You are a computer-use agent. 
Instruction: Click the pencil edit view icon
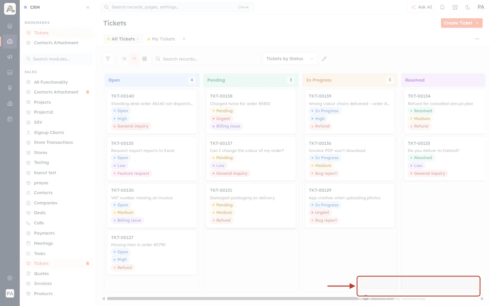click(x=324, y=59)
